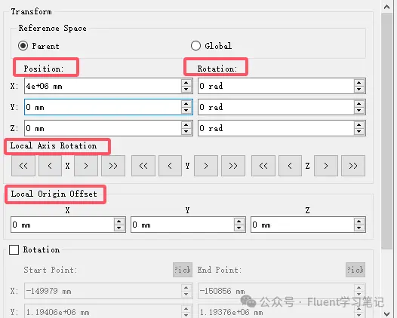The height and width of the screenshot is (318, 397).
Task: Enable the Rotation checkbox
Action: click(x=14, y=249)
